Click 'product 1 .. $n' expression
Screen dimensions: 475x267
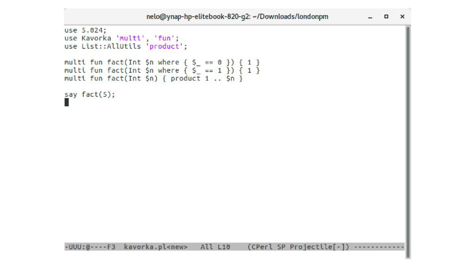[202, 78]
